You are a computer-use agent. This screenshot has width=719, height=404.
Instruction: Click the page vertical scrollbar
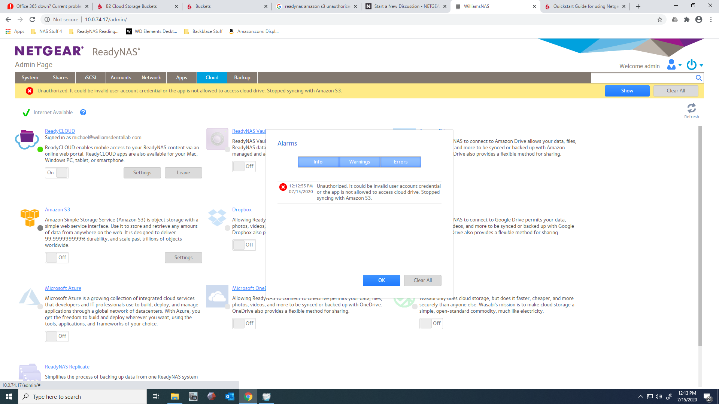tap(700, 236)
